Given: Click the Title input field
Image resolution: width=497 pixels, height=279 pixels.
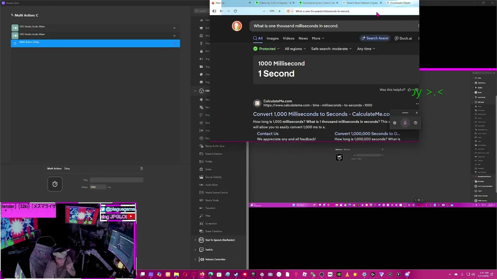Looking at the screenshot, I should click(116, 180).
